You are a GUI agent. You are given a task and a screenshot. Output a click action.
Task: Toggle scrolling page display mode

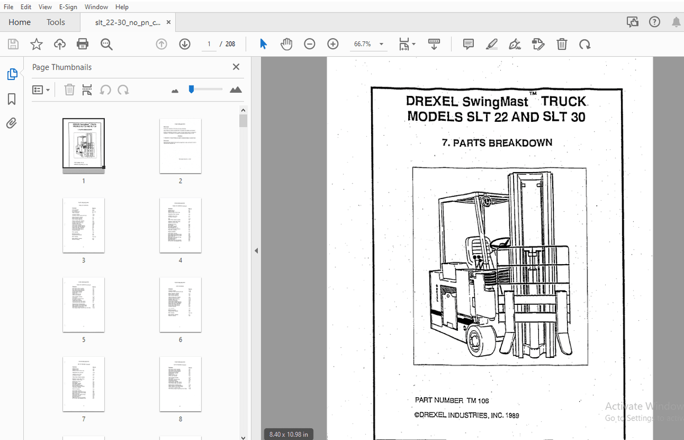pyautogui.click(x=434, y=44)
